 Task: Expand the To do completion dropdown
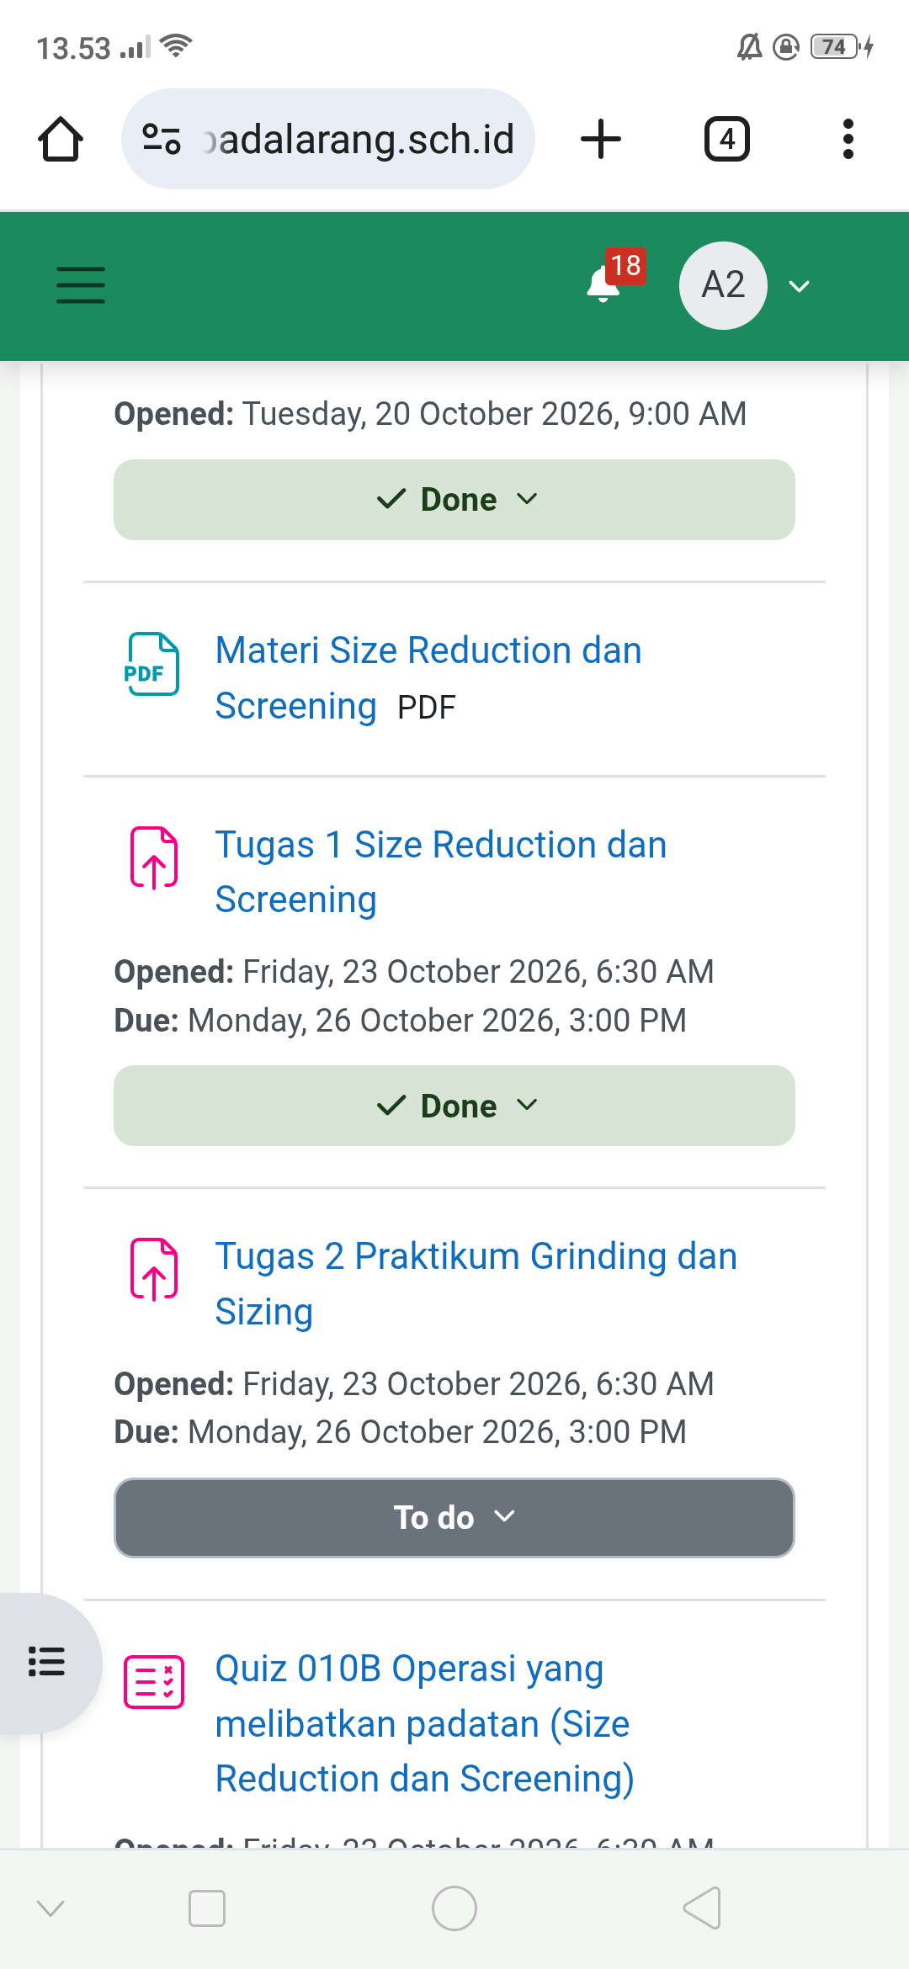(x=454, y=1518)
